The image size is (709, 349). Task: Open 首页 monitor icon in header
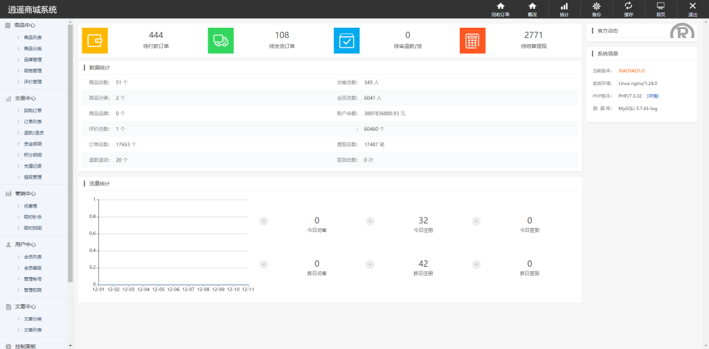coord(661,6)
